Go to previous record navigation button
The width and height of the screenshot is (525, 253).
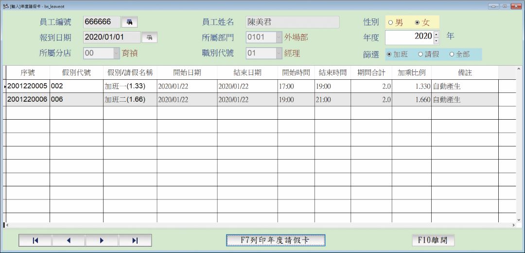click(x=69, y=240)
